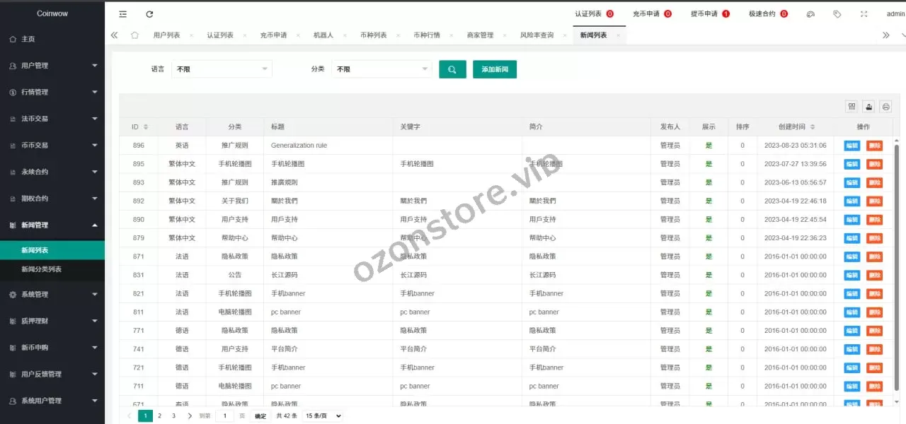Viewport: 906px width, 424px height.
Task: Expand 用户管理 in the sidebar
Action: tap(52, 66)
